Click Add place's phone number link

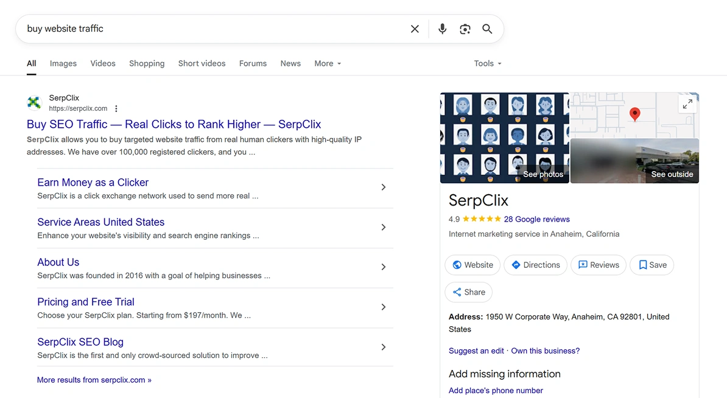pyautogui.click(x=496, y=391)
